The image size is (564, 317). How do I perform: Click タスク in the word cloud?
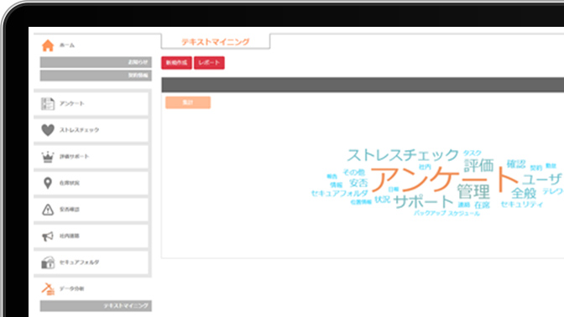pos(473,153)
